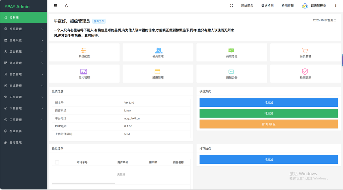Image resolution: width=343 pixels, height=190 pixels.
Task: Click the 努力工作 tag badge
Action: 99,21
